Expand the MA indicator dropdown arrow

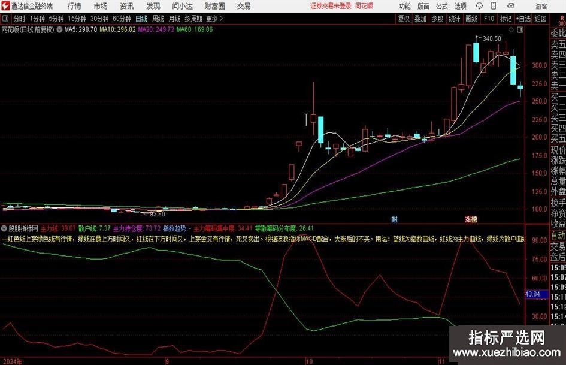[59, 29]
